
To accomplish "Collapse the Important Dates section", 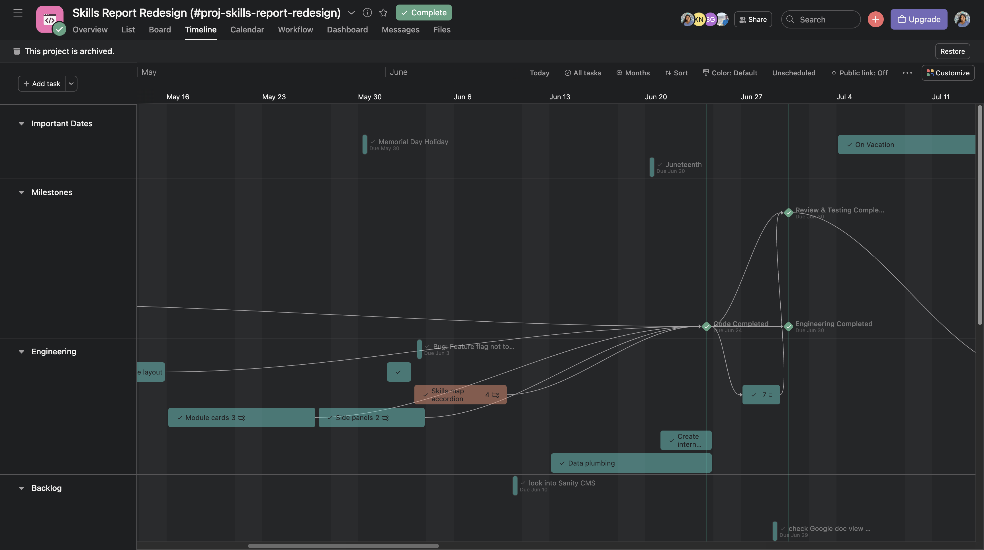I will (21, 124).
